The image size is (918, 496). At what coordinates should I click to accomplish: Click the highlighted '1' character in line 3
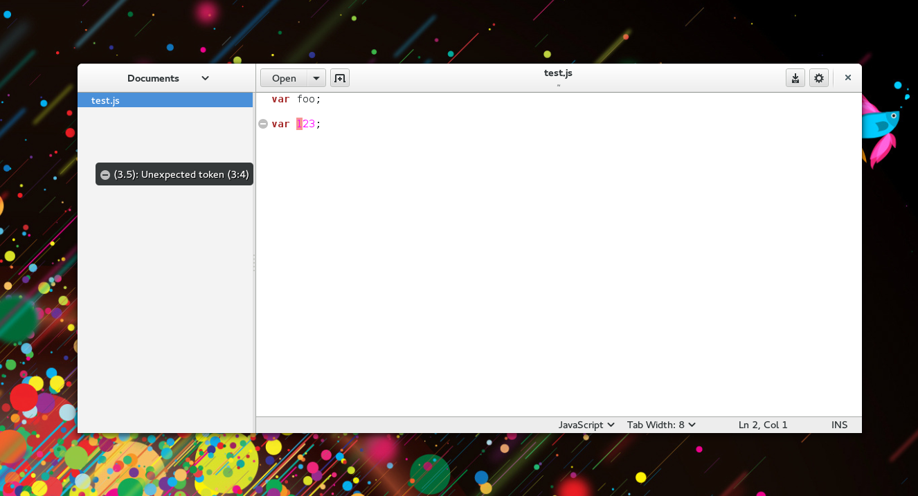(299, 123)
